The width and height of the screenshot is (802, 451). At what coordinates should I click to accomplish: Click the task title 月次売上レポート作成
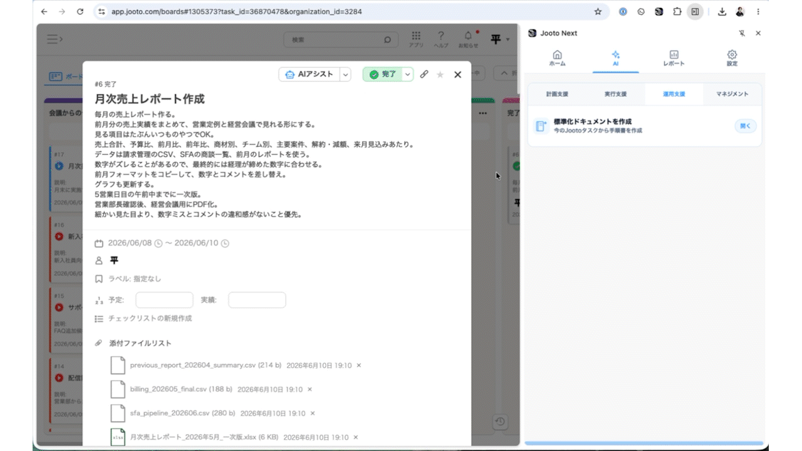coord(150,99)
